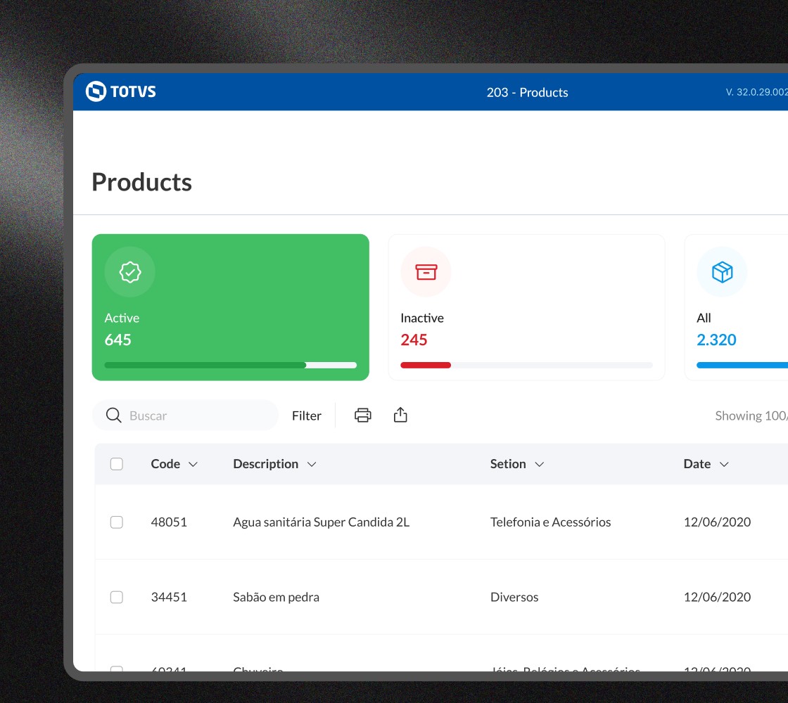
Task: Click the 'Diversos' section cell
Action: [514, 597]
